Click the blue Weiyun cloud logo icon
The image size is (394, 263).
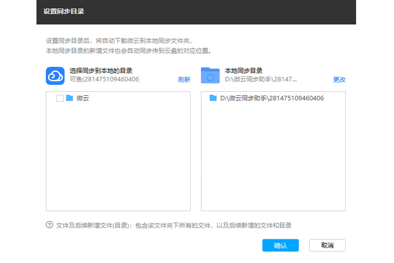pos(56,75)
